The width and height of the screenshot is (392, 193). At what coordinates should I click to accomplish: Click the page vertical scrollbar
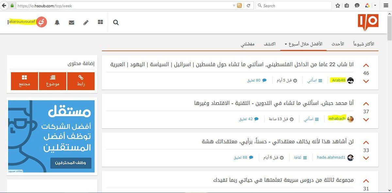click(389, 98)
